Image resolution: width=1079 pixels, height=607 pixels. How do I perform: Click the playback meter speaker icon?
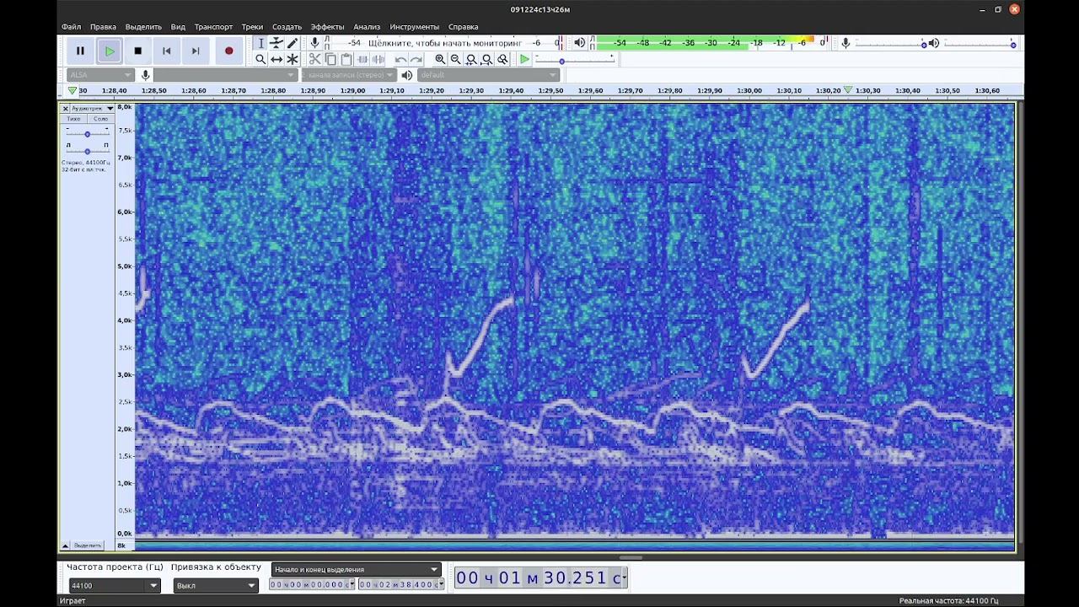pyautogui.click(x=579, y=43)
